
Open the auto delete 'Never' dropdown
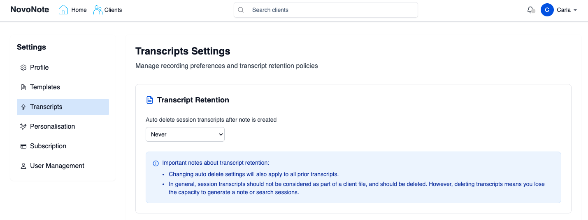[185, 134]
